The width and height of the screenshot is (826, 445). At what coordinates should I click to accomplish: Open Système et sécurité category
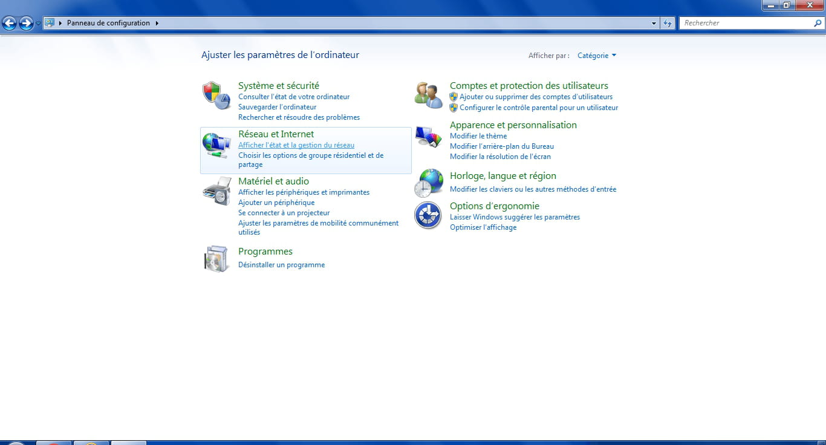tap(279, 86)
